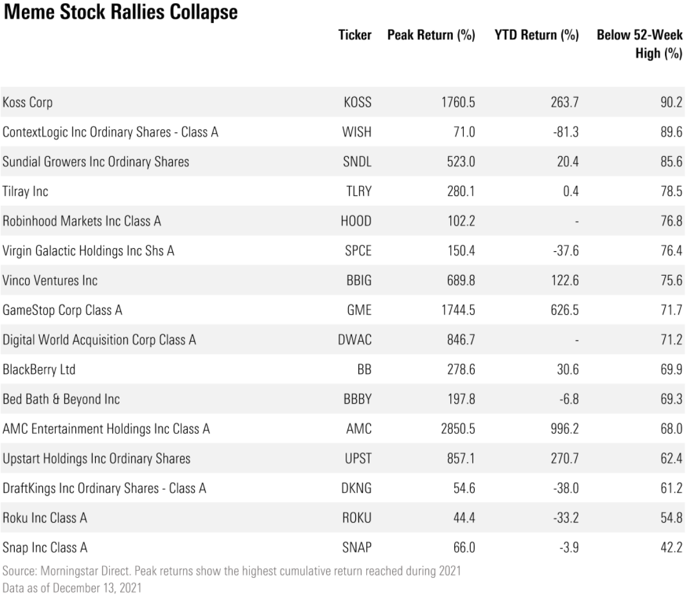
Task: Click the Data as of December 13 note
Action: coord(72,588)
